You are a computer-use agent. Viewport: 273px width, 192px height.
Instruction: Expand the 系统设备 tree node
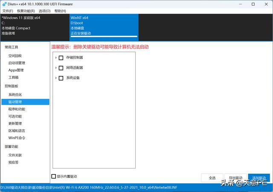56,78
